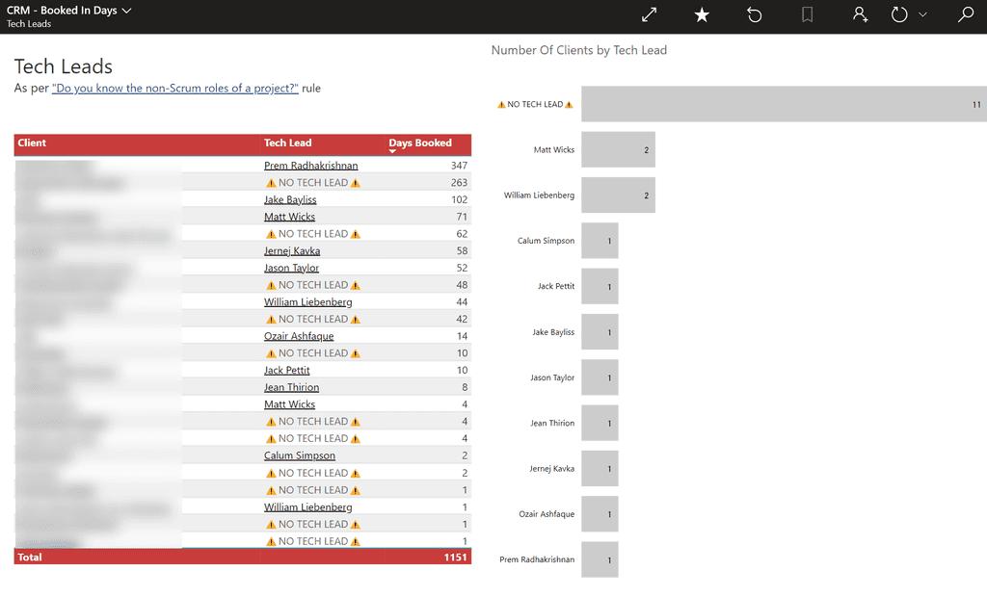This screenshot has height=597, width=987.
Task: Click the Client column header
Action: pyautogui.click(x=32, y=143)
